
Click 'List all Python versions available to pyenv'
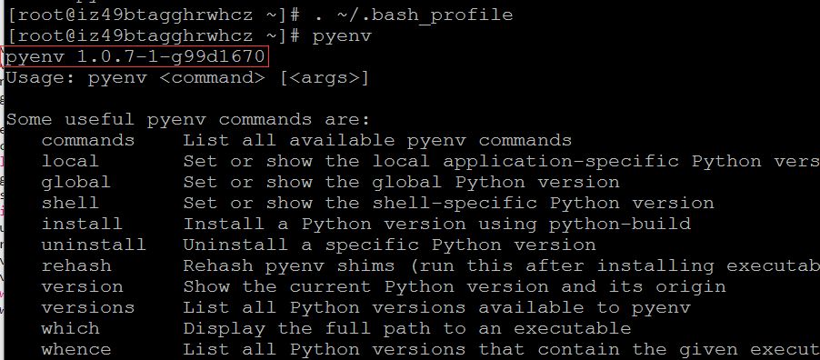coord(436,307)
